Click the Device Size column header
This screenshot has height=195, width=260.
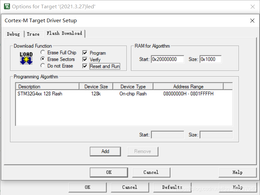pyautogui.click(x=96, y=86)
